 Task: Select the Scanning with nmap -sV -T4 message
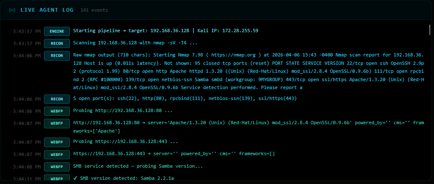[135, 43]
